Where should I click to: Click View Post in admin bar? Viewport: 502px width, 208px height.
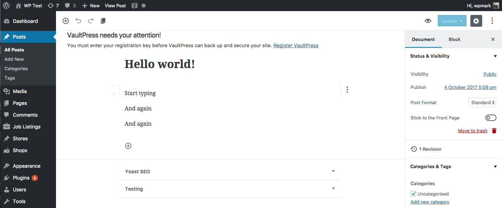tap(115, 6)
